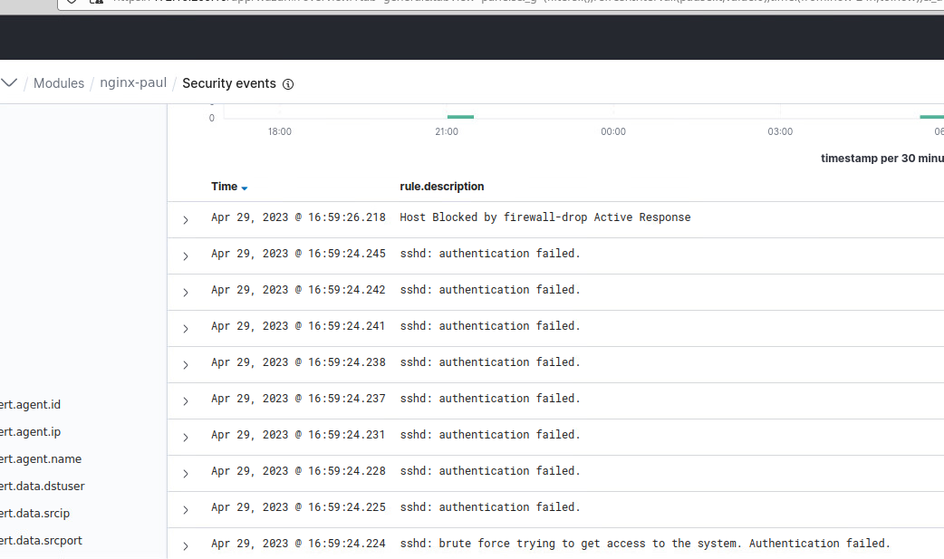Expand the 16:59:24.231 authentication failed row

tap(186, 438)
